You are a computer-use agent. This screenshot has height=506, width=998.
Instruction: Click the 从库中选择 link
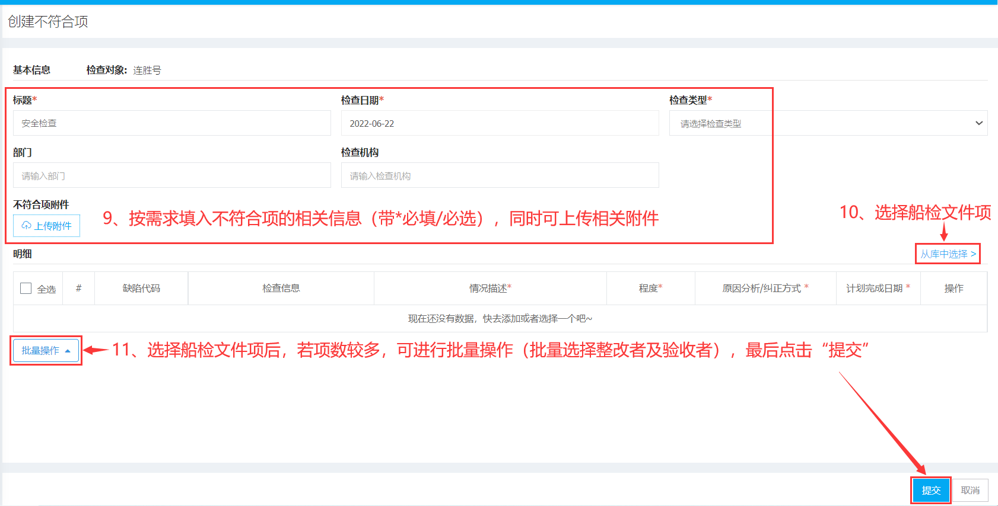click(x=948, y=254)
